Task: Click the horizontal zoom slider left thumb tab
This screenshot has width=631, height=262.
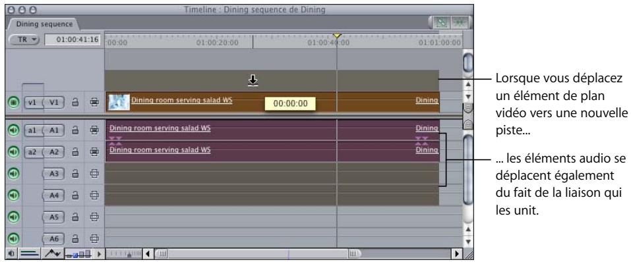Action: (163, 254)
